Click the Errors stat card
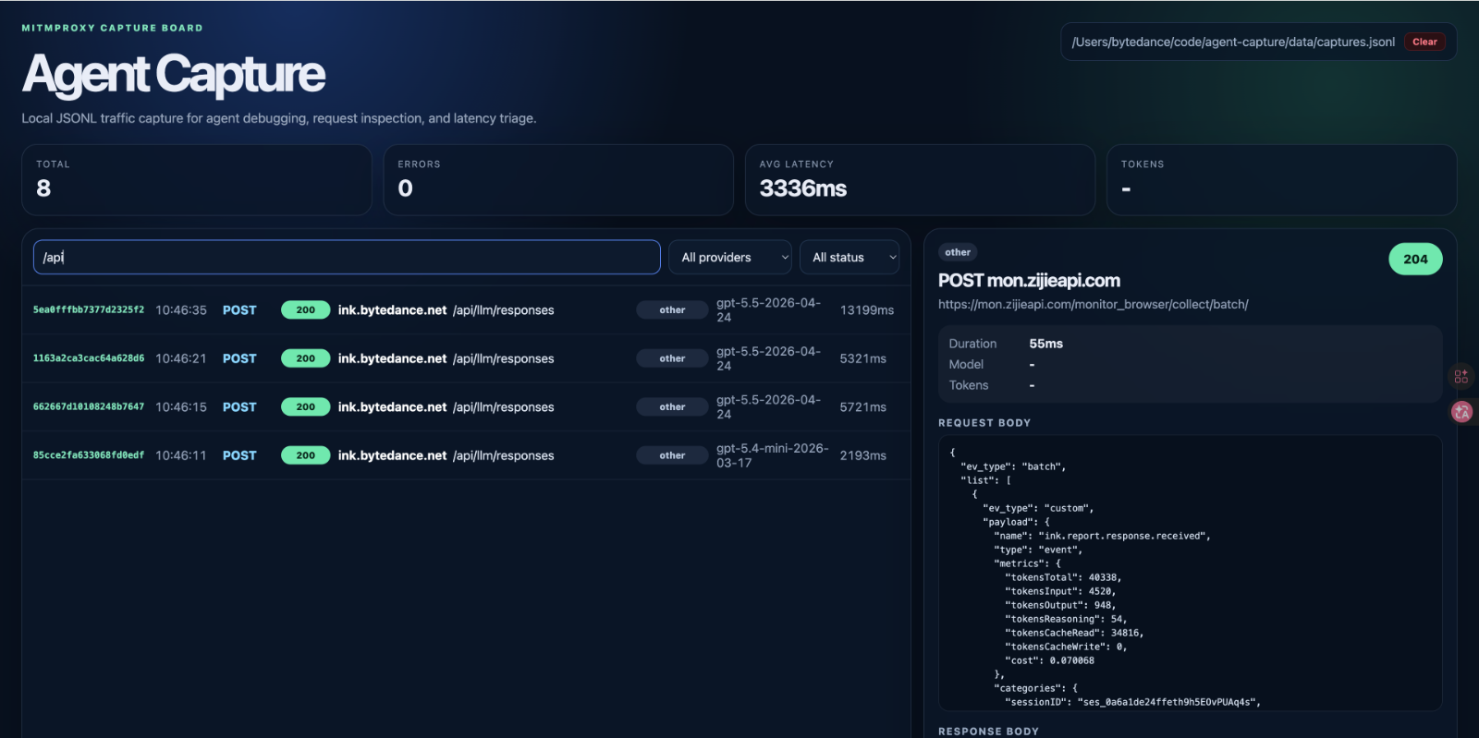 pos(558,180)
